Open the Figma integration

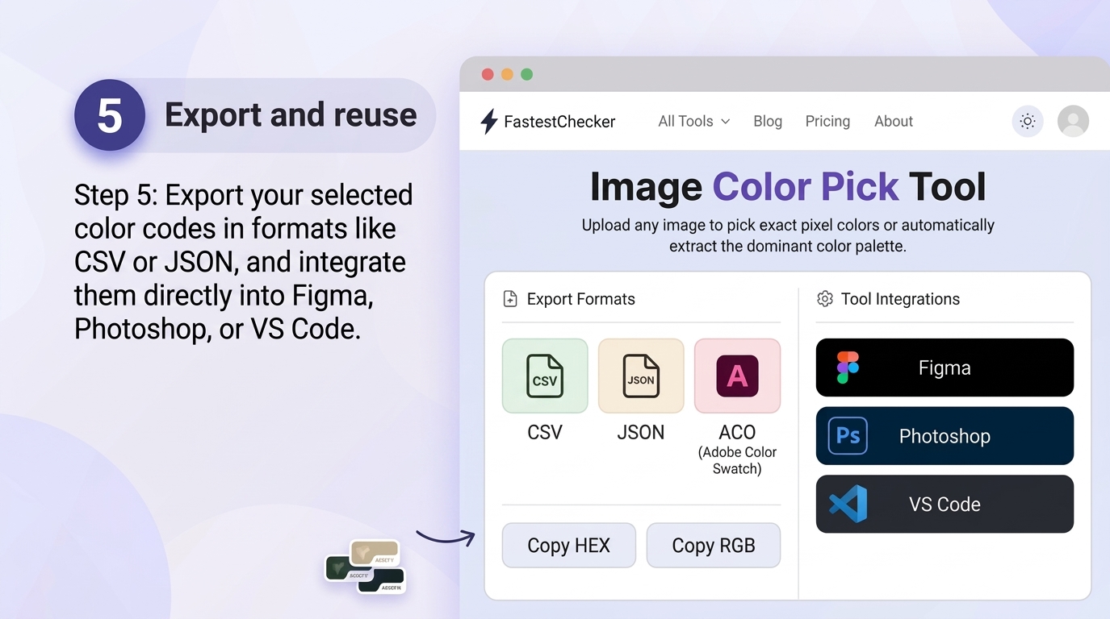(x=945, y=368)
